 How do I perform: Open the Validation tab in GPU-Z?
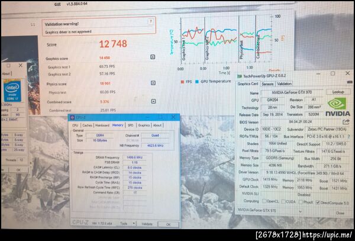click(x=284, y=84)
